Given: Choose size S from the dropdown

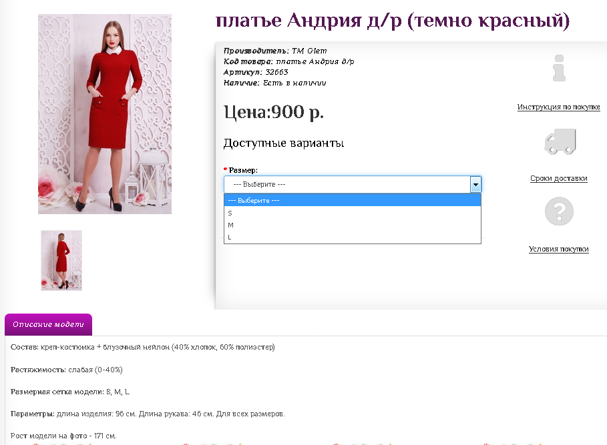Looking at the screenshot, I should pos(353,213).
